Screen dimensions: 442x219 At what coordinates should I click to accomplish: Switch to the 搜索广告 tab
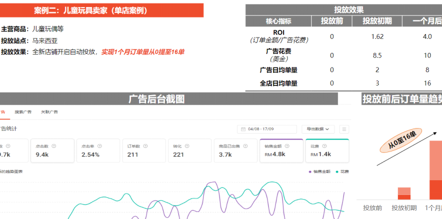click(23, 112)
